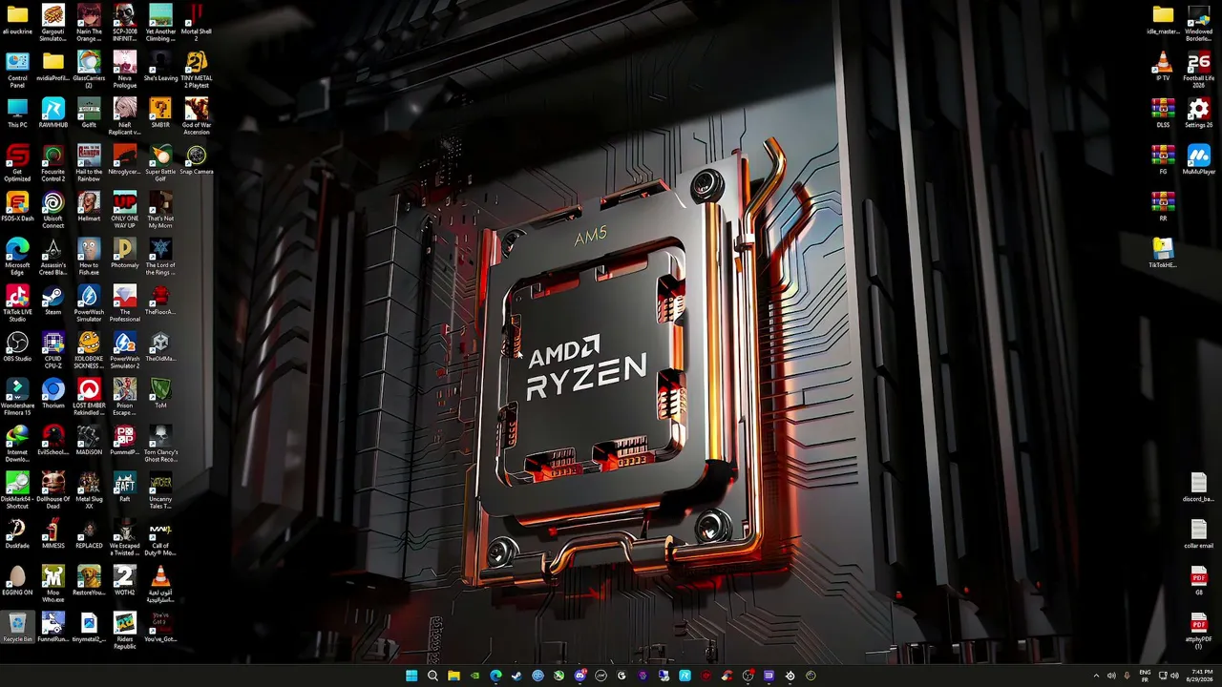Image resolution: width=1222 pixels, height=687 pixels.
Task: Click the ONLY ONE WAY UP icon
Action: pos(125,209)
